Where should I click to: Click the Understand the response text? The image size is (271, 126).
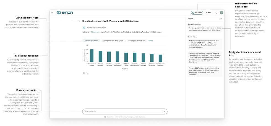pos(97,27)
